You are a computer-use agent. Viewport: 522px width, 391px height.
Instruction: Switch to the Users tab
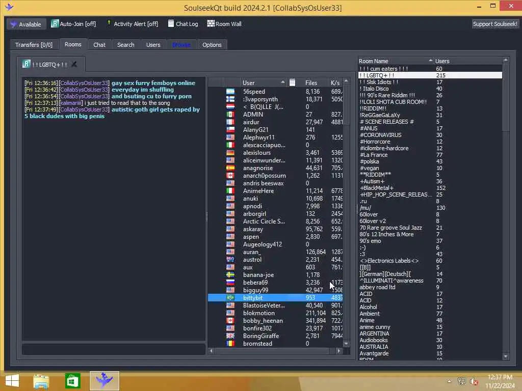pyautogui.click(x=153, y=45)
